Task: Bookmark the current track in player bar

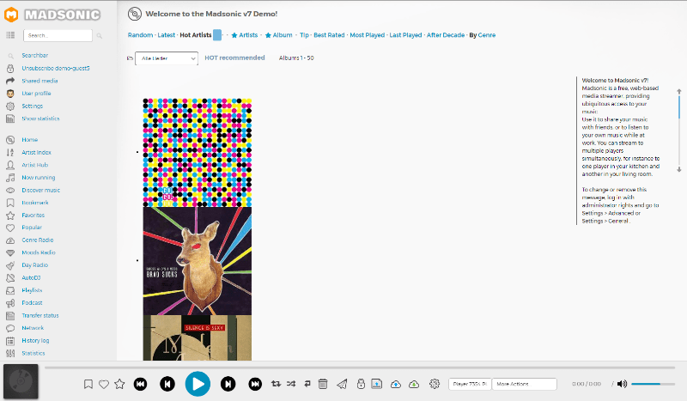Action: tap(88, 385)
